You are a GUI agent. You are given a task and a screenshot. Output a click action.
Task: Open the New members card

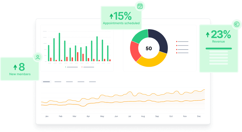coord(20,69)
